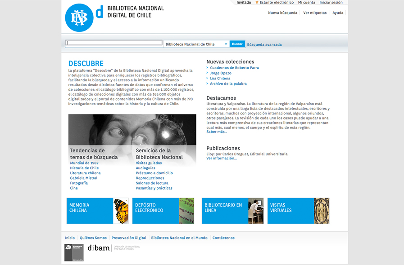Open Archivo de la palabra collection
Image resolution: width=404 pixels, height=265 pixels.
coord(228,84)
